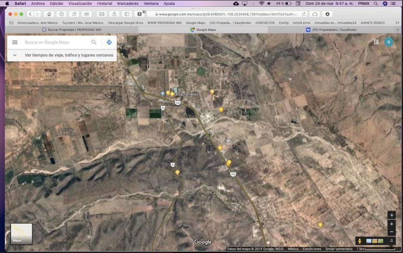
Task: Open the EasyBroker CONTACTOS bookmark
Action: (265, 23)
